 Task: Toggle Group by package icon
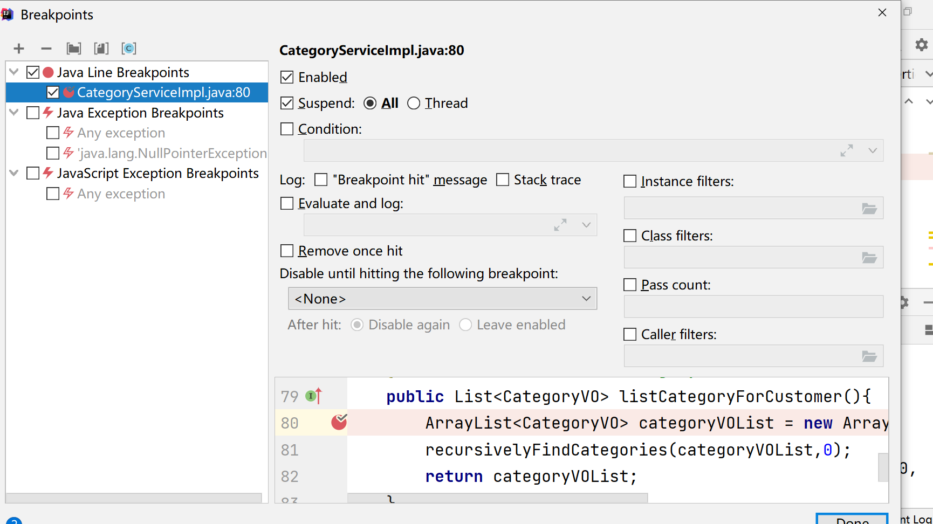click(x=74, y=49)
